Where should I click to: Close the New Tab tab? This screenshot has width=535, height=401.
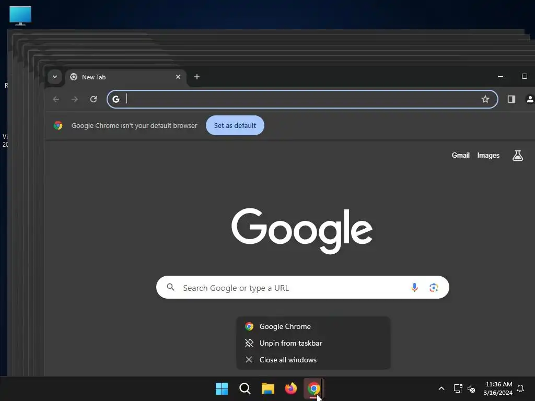[x=178, y=77]
